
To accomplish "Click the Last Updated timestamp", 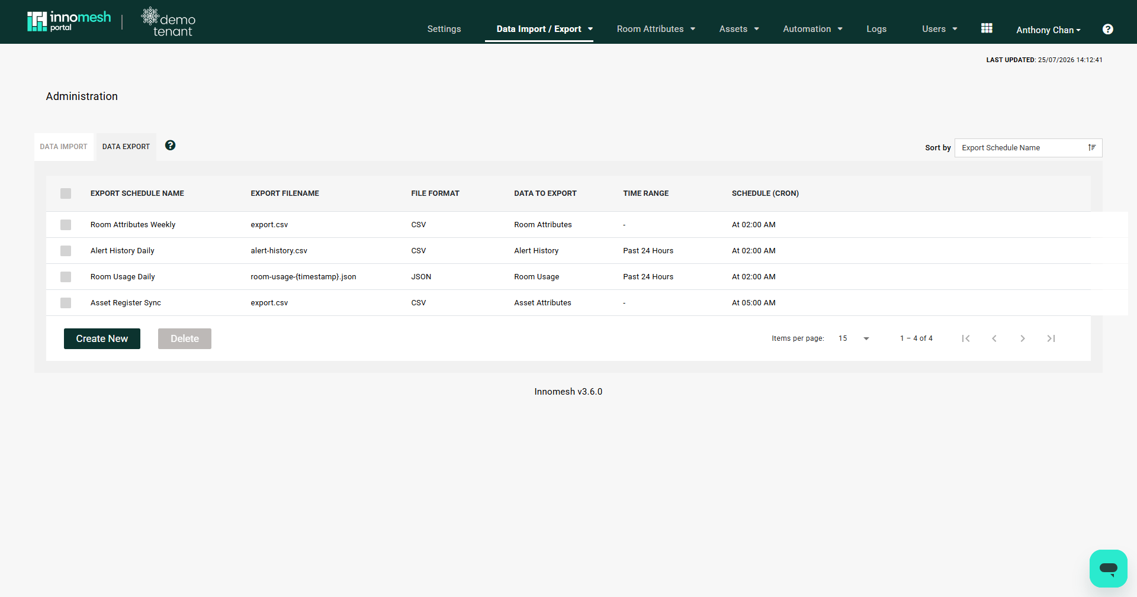I will click(1044, 60).
